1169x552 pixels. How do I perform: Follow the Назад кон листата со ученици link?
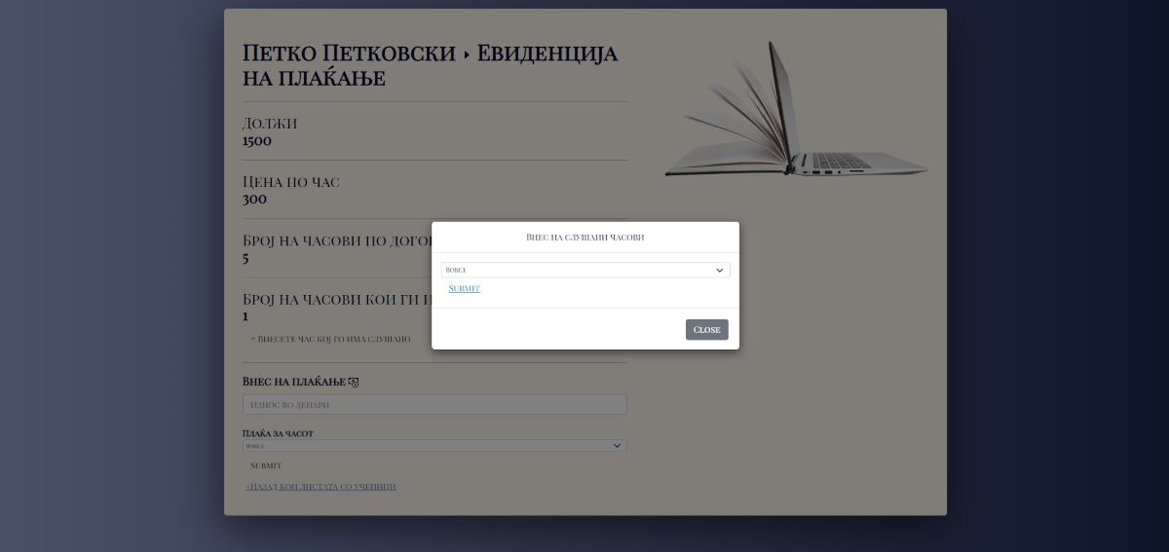coord(321,486)
